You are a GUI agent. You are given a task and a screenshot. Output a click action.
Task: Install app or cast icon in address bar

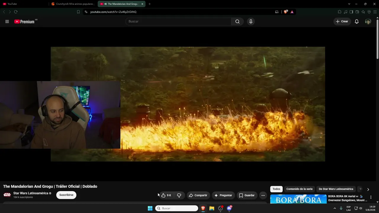click(x=277, y=12)
